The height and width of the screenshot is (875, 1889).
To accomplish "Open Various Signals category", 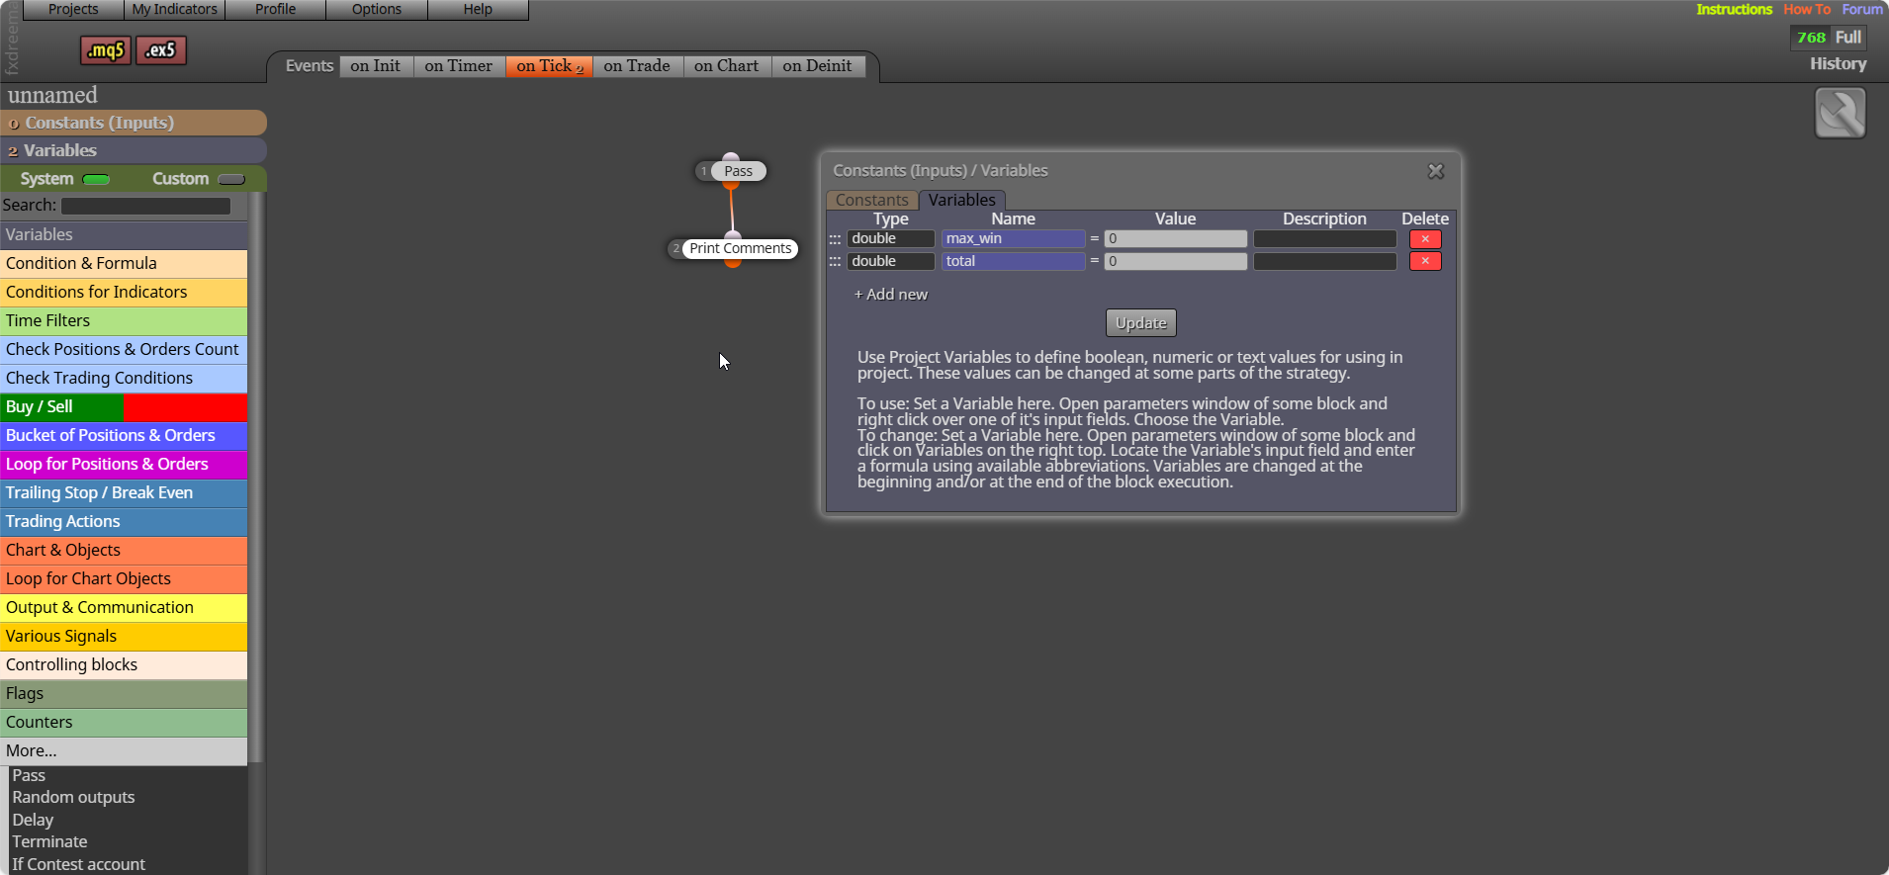I will [124, 637].
